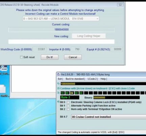
Task: Tick Bit 0 Electronic Steering Column Lock
Action: click(x=68, y=102)
